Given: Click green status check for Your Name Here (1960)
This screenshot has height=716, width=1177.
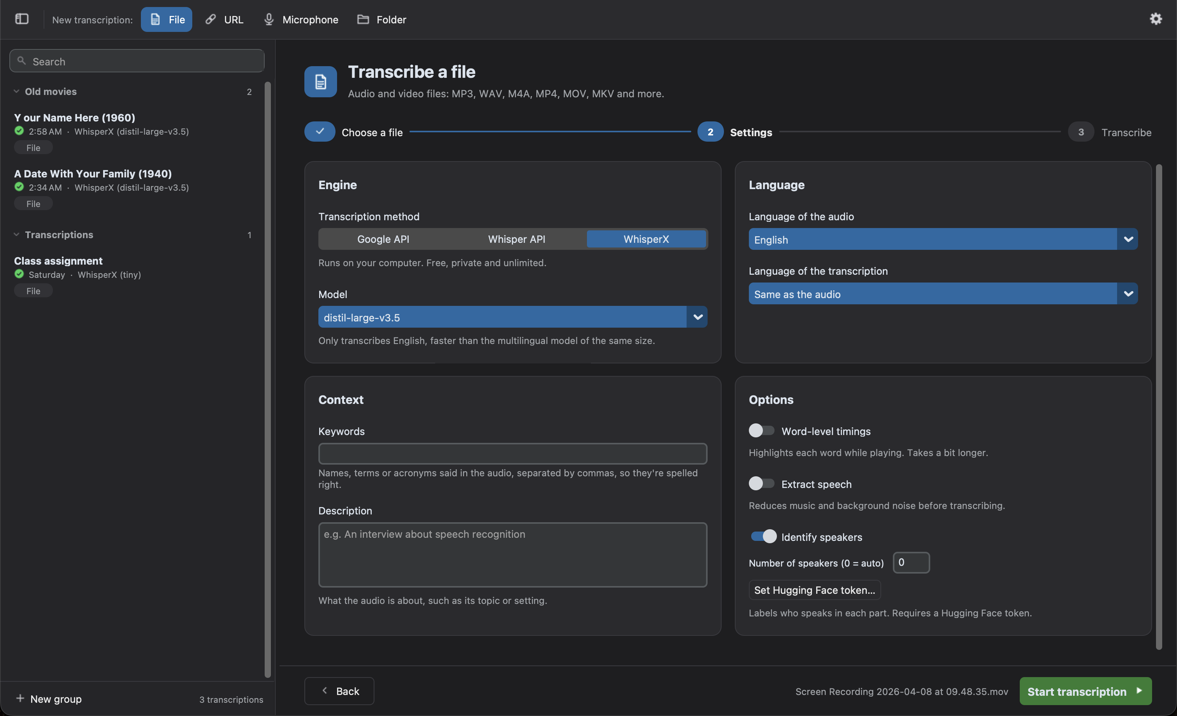Looking at the screenshot, I should coord(19,131).
